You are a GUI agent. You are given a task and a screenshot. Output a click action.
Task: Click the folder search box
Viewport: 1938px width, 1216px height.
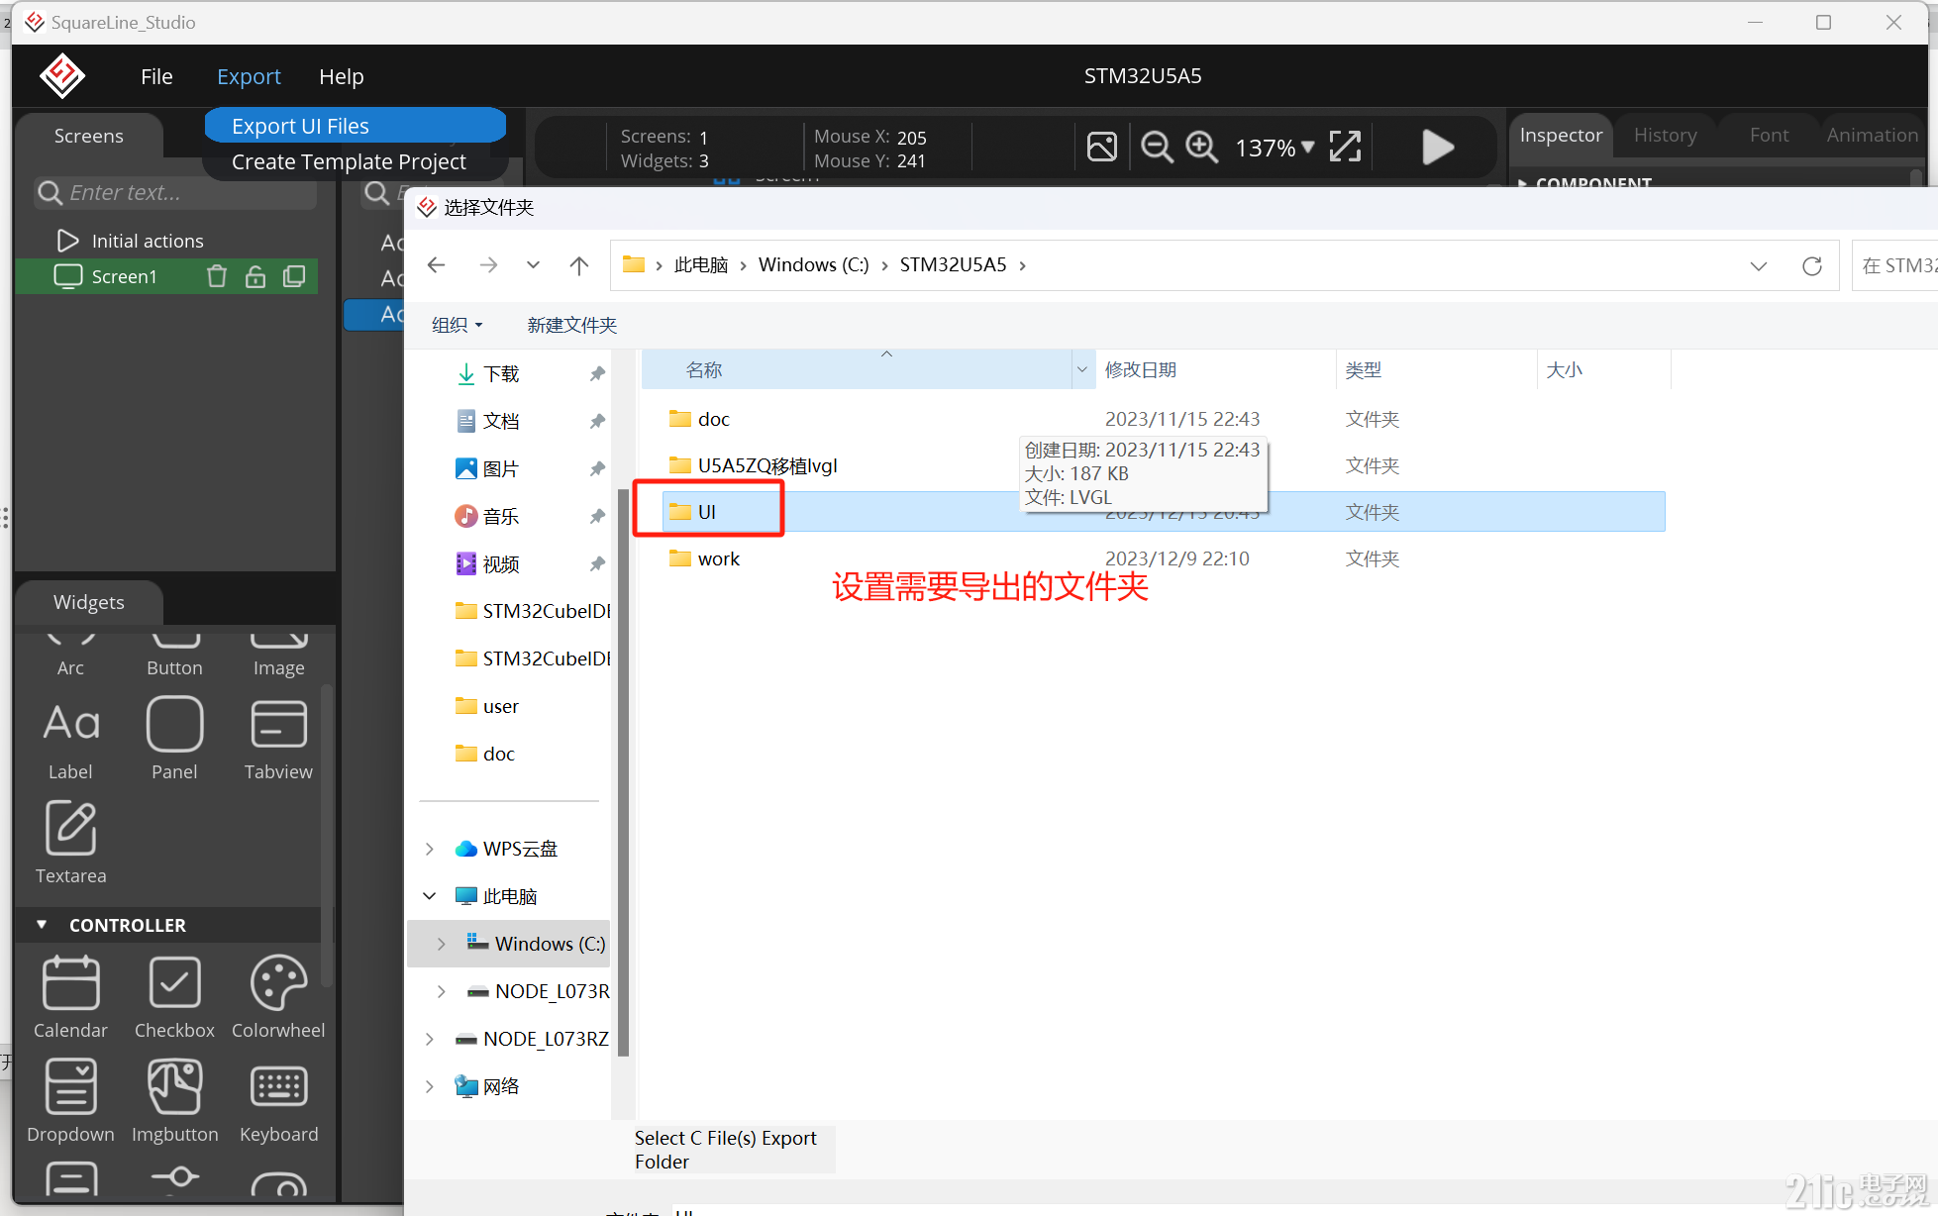tap(1894, 265)
